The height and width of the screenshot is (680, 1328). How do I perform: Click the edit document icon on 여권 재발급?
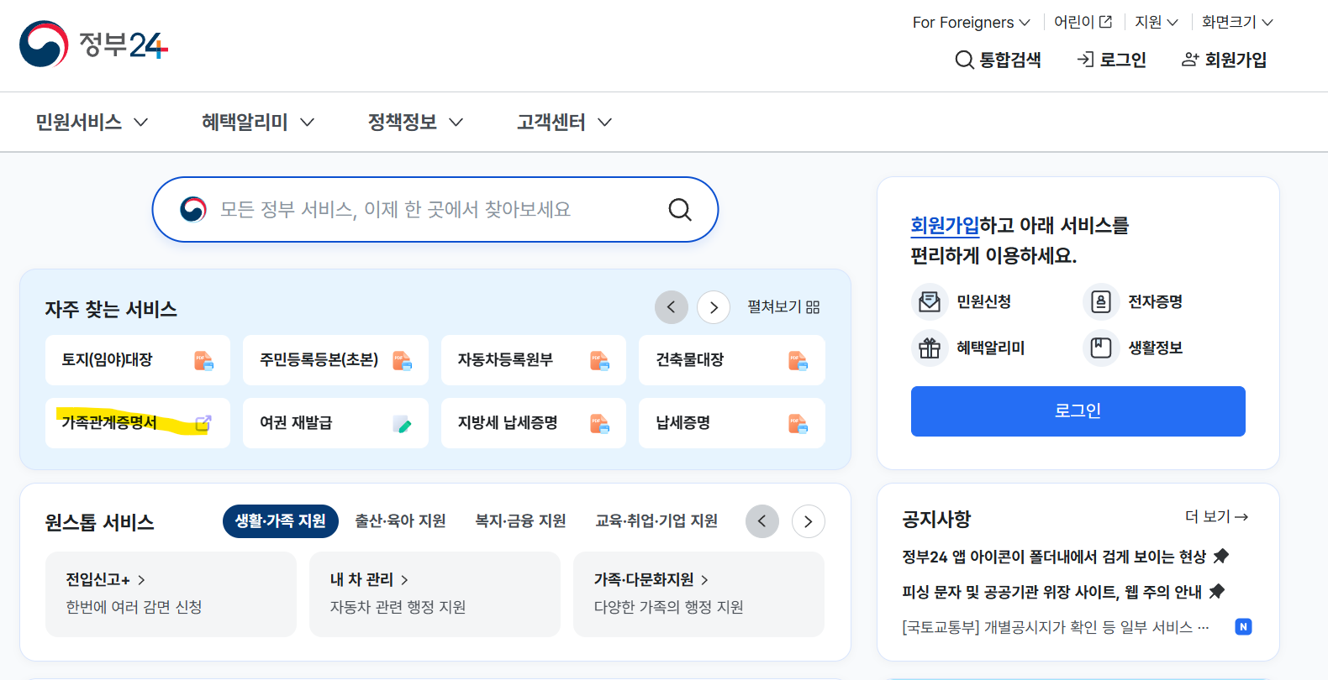coord(402,424)
